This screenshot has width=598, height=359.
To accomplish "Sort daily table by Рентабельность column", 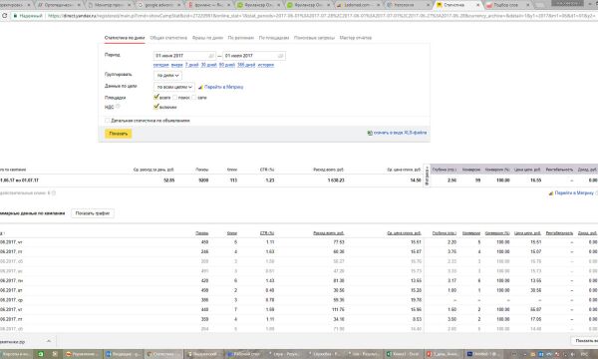I will [559, 233].
